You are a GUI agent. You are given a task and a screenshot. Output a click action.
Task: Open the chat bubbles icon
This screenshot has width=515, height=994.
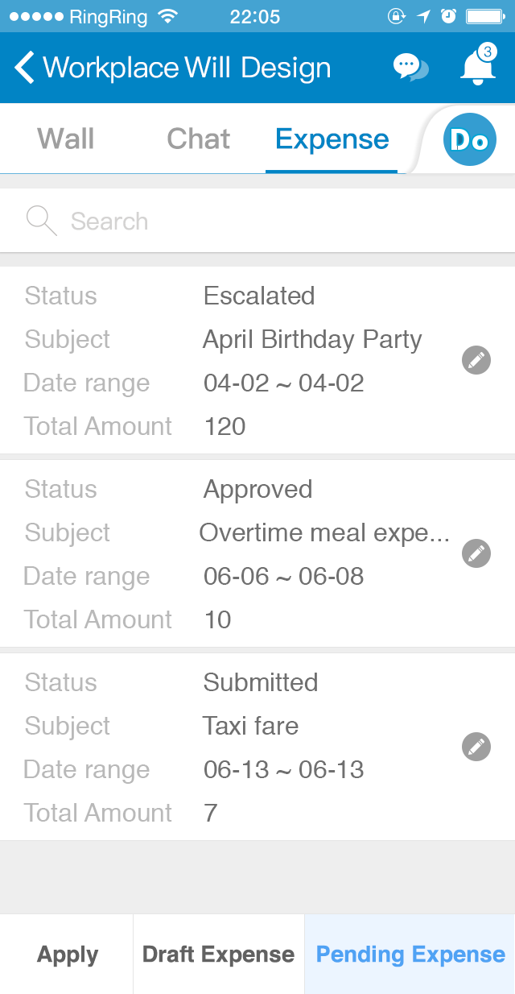tap(410, 68)
